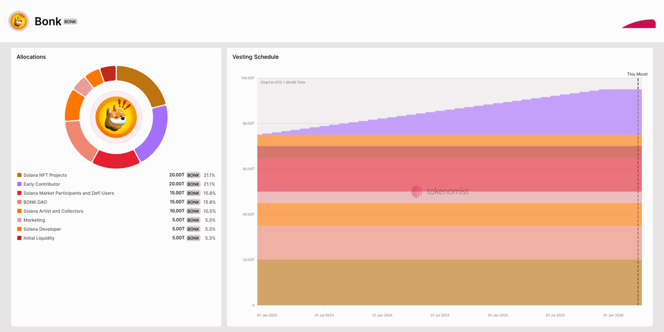The height and width of the screenshot is (332, 664).
Task: Click the brown Solana NFT Projects chart band
Action: click(x=449, y=282)
